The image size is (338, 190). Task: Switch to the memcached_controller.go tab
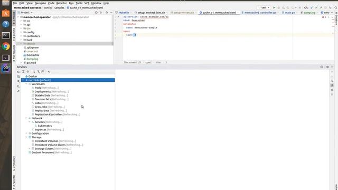(260, 13)
